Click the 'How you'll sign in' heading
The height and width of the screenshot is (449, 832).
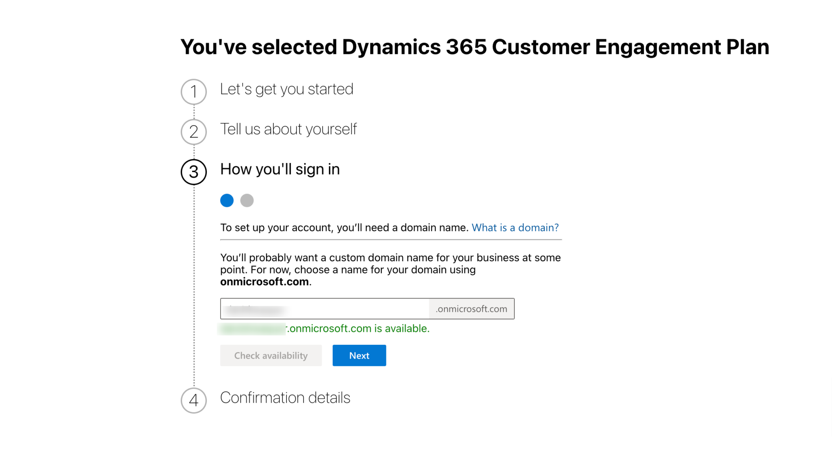[x=280, y=169]
